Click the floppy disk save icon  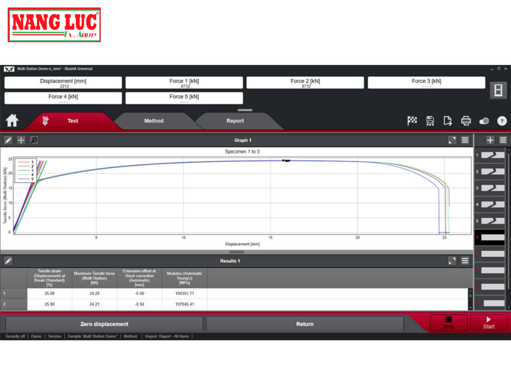coord(430,121)
